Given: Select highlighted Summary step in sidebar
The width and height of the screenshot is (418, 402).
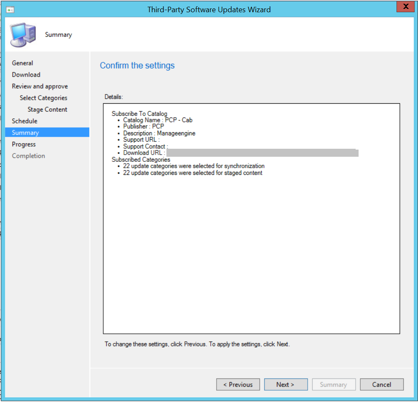Looking at the screenshot, I should point(25,132).
